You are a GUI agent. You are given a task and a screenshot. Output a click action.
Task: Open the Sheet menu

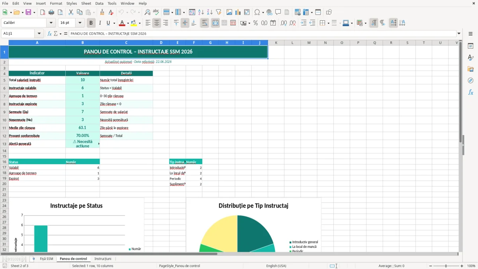[86, 3]
